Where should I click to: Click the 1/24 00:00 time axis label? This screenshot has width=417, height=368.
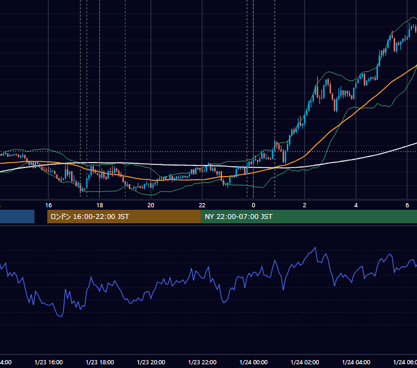click(x=253, y=362)
